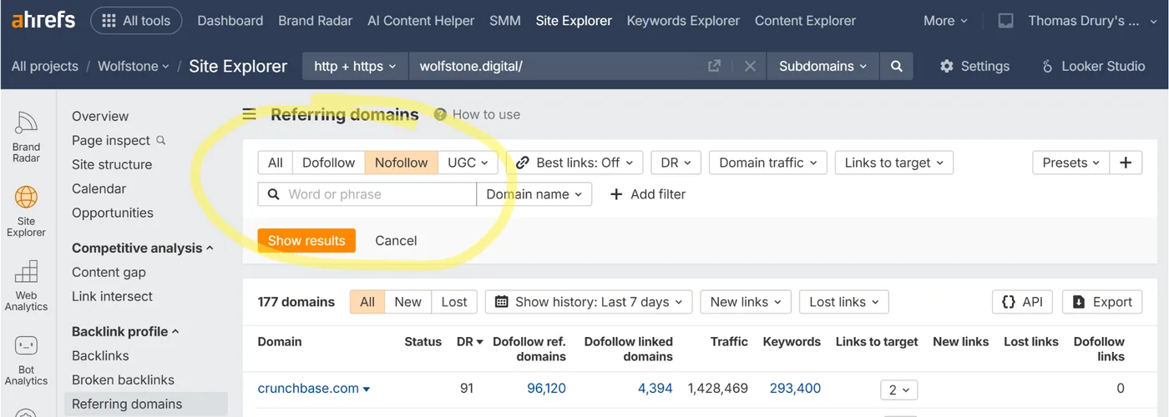The image size is (1169, 417).
Task: Open Looker Studio integration
Action: (1094, 66)
